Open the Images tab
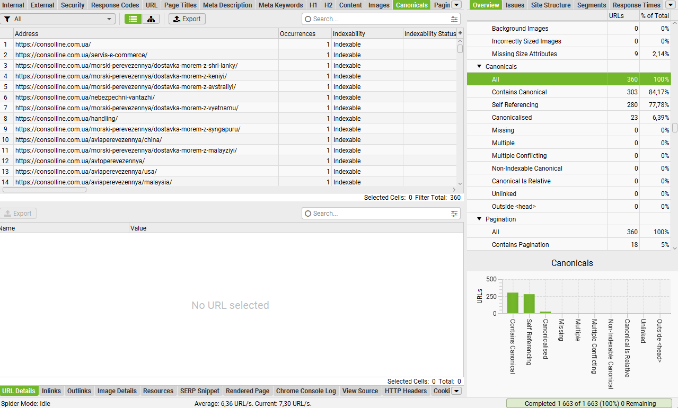Screen dimensions: 678x408 (379, 5)
